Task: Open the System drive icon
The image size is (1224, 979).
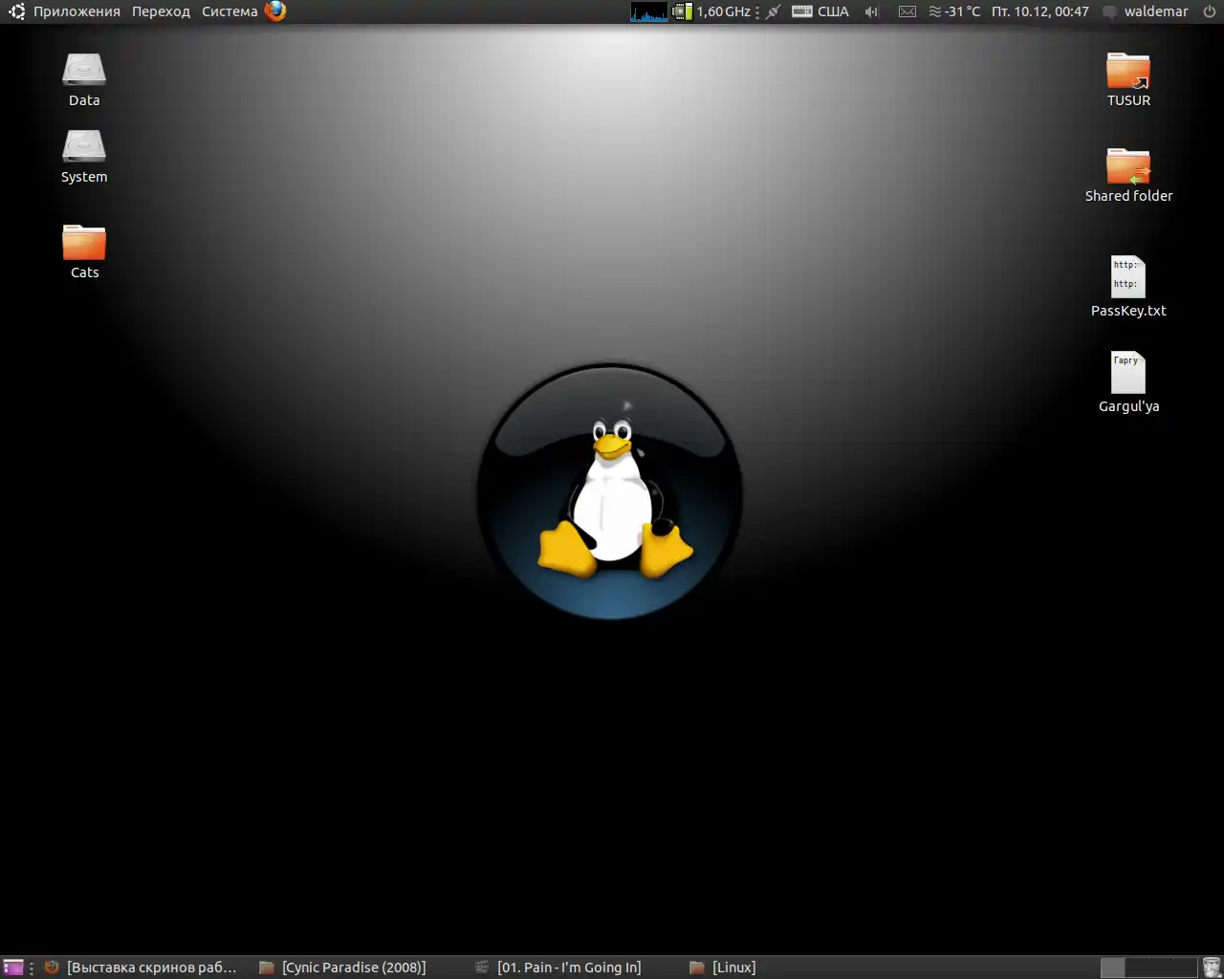Action: (84, 147)
